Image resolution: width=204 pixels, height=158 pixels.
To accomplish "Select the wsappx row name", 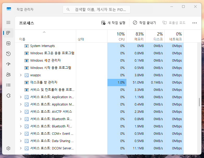I will [35, 75].
